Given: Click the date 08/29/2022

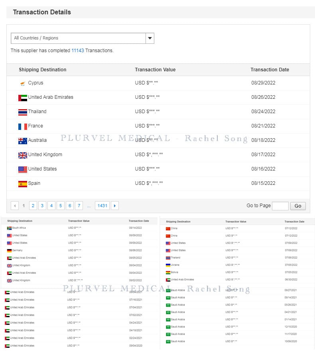Looking at the screenshot, I should tap(264, 83).
